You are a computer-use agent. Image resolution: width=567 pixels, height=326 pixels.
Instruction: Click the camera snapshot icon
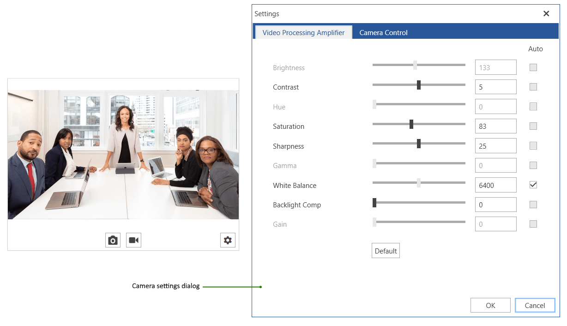(x=113, y=240)
